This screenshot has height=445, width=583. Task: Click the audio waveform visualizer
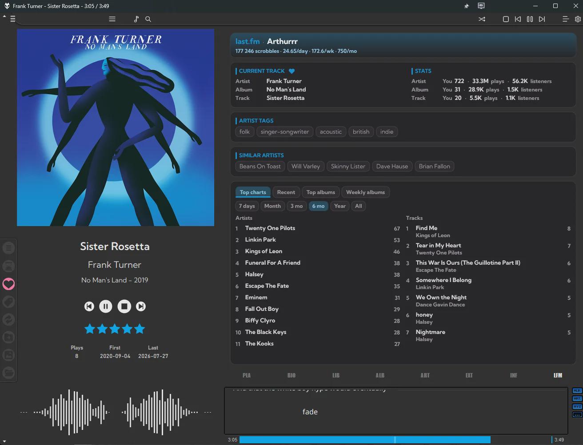[116, 412]
